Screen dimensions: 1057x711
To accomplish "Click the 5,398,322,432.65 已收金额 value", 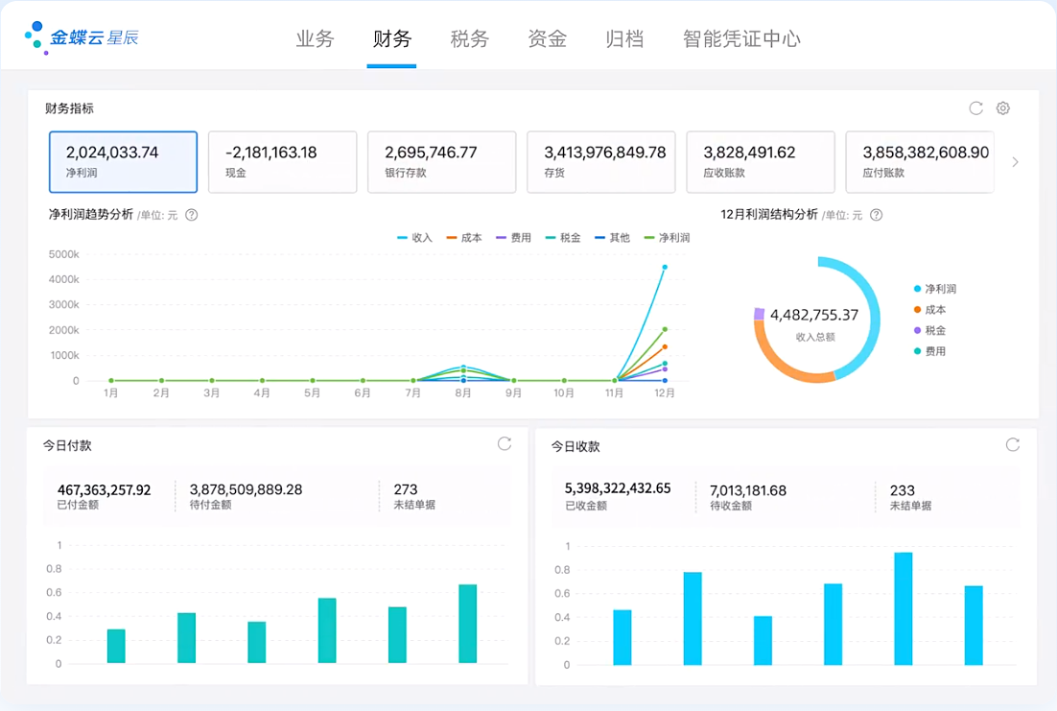I will 618,488.
